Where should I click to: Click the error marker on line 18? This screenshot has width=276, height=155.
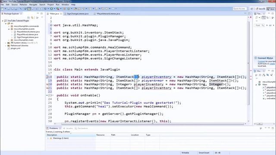tap(47, 77)
